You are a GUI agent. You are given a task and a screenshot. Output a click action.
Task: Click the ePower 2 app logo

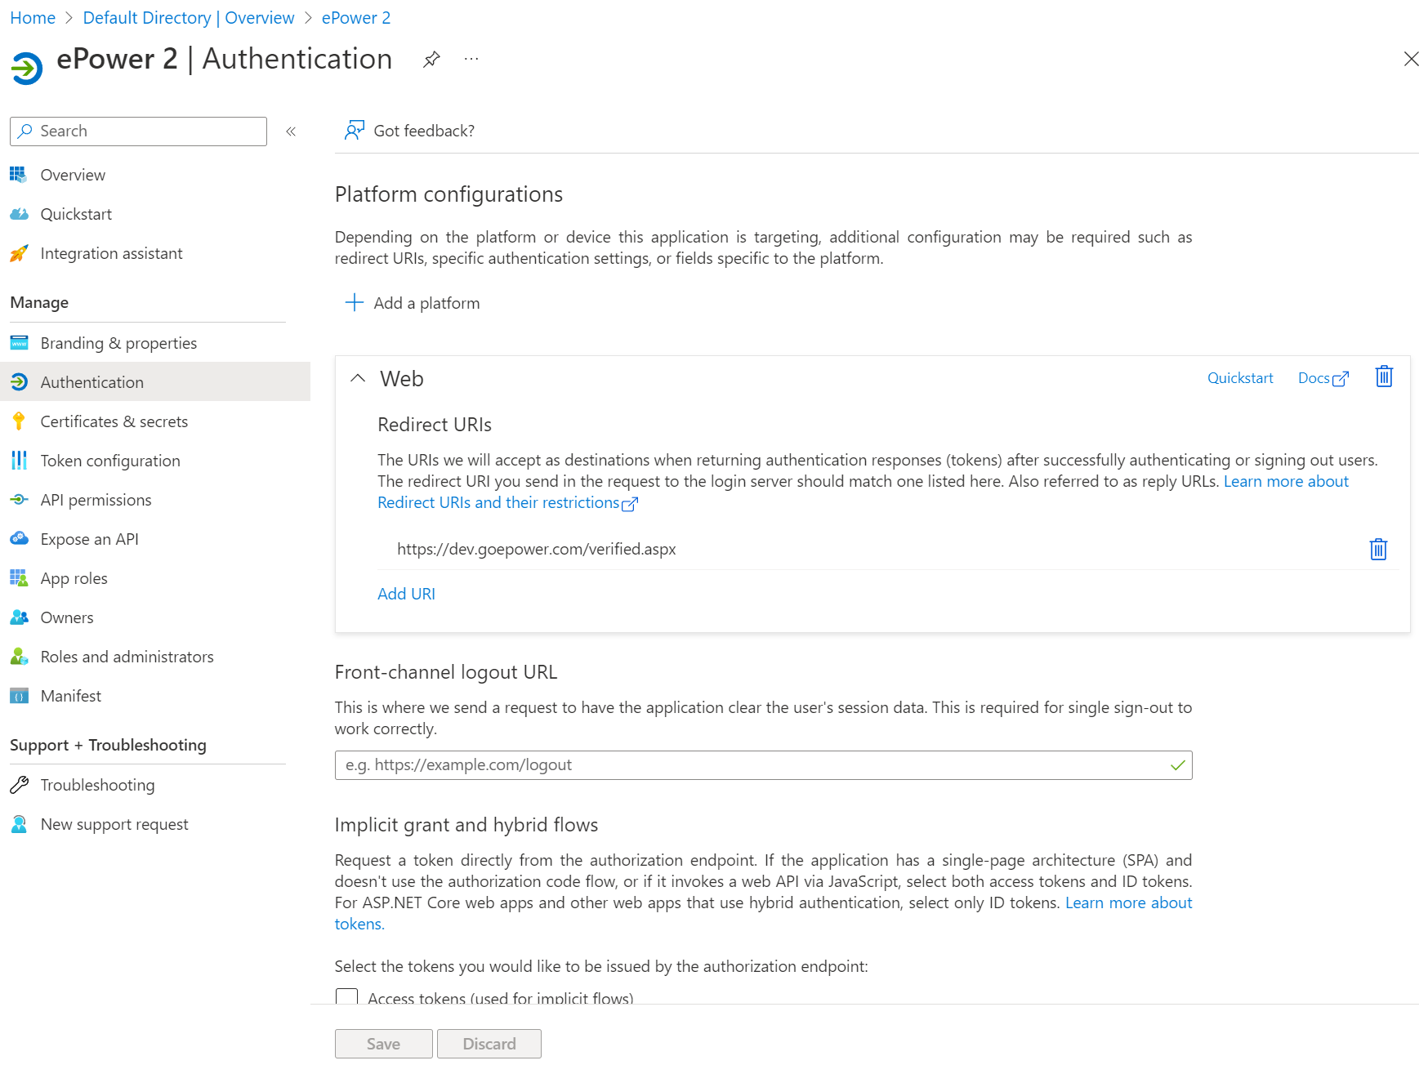27,68
